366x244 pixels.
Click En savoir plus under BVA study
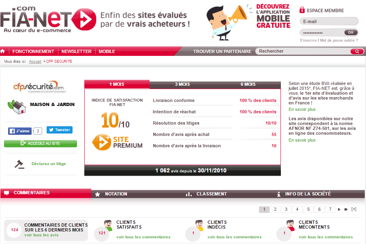(302, 110)
